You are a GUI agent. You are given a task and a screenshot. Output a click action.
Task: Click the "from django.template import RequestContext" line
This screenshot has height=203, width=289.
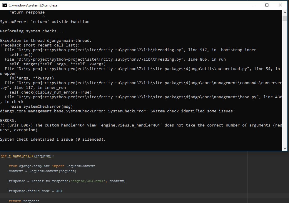52,166
